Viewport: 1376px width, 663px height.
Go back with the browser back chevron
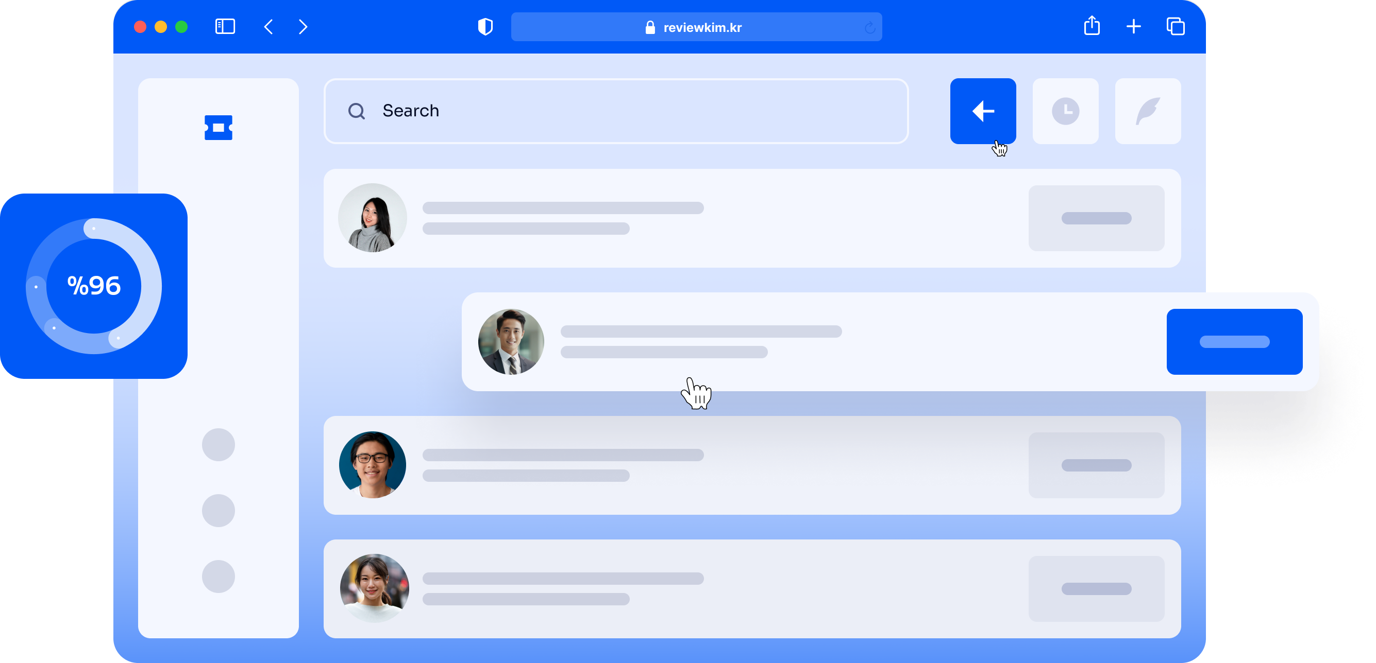pos(269,27)
